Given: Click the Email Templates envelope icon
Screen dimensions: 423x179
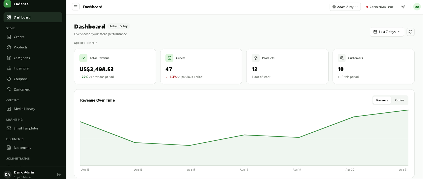Looking at the screenshot, I should pos(9,128).
